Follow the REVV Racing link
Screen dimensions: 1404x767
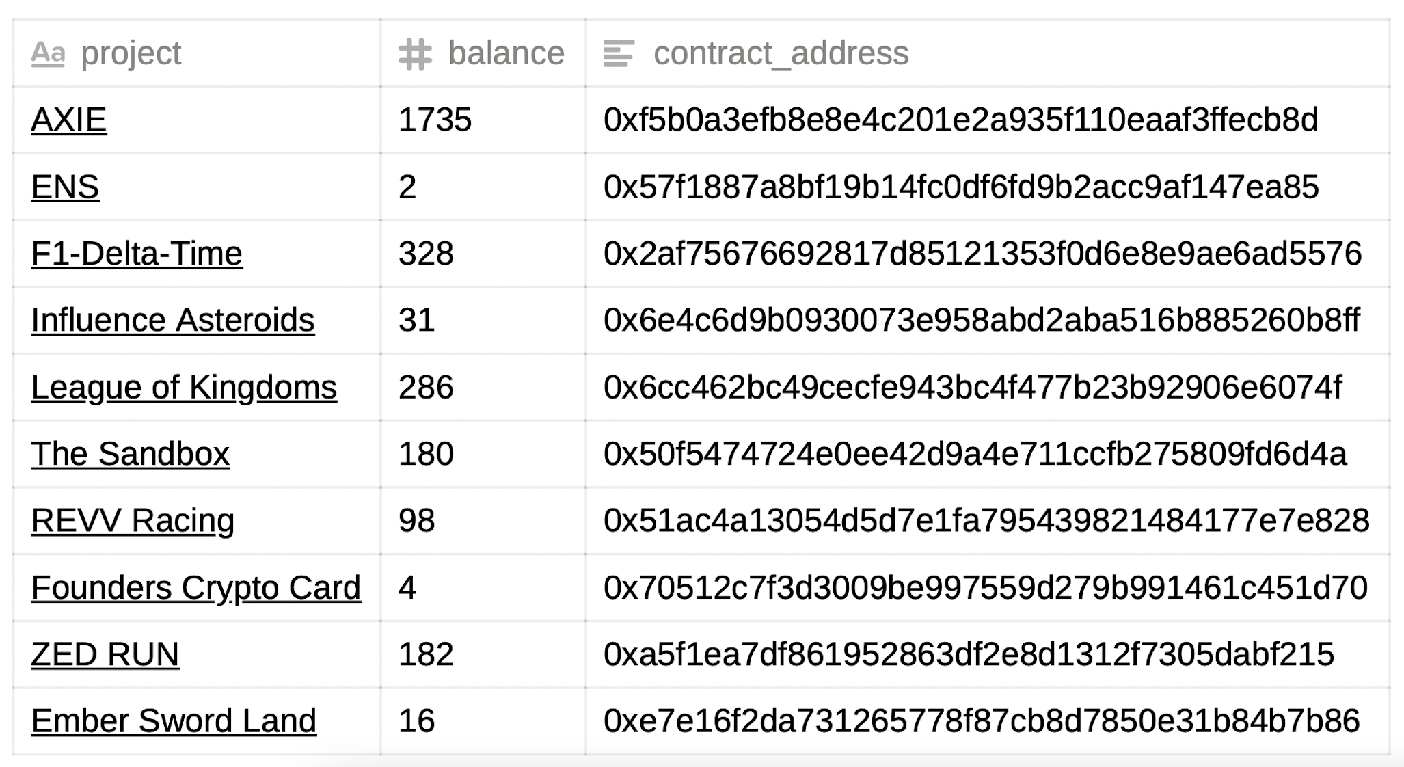(133, 521)
